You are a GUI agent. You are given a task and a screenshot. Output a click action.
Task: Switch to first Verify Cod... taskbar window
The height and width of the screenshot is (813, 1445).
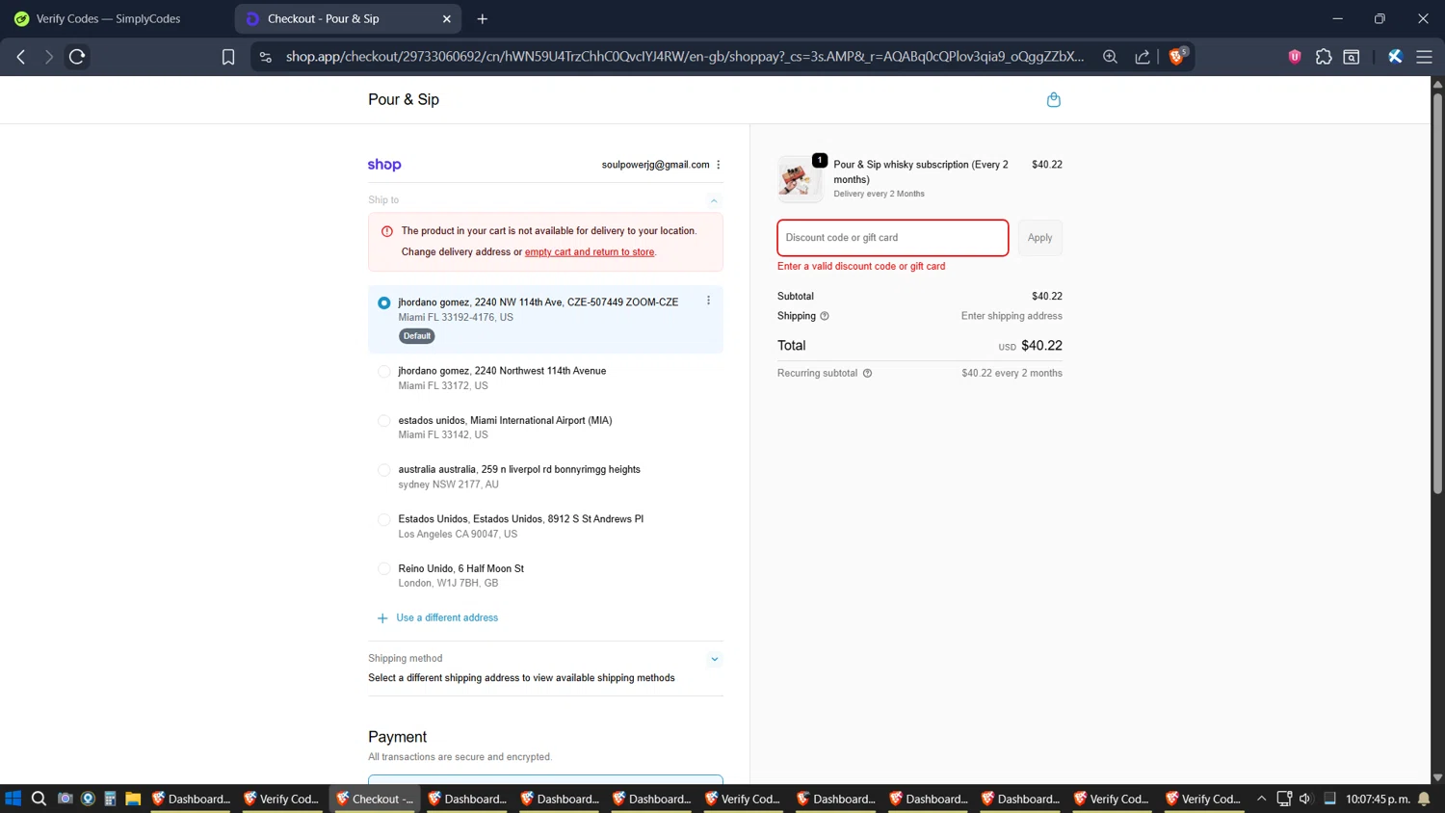281,799
